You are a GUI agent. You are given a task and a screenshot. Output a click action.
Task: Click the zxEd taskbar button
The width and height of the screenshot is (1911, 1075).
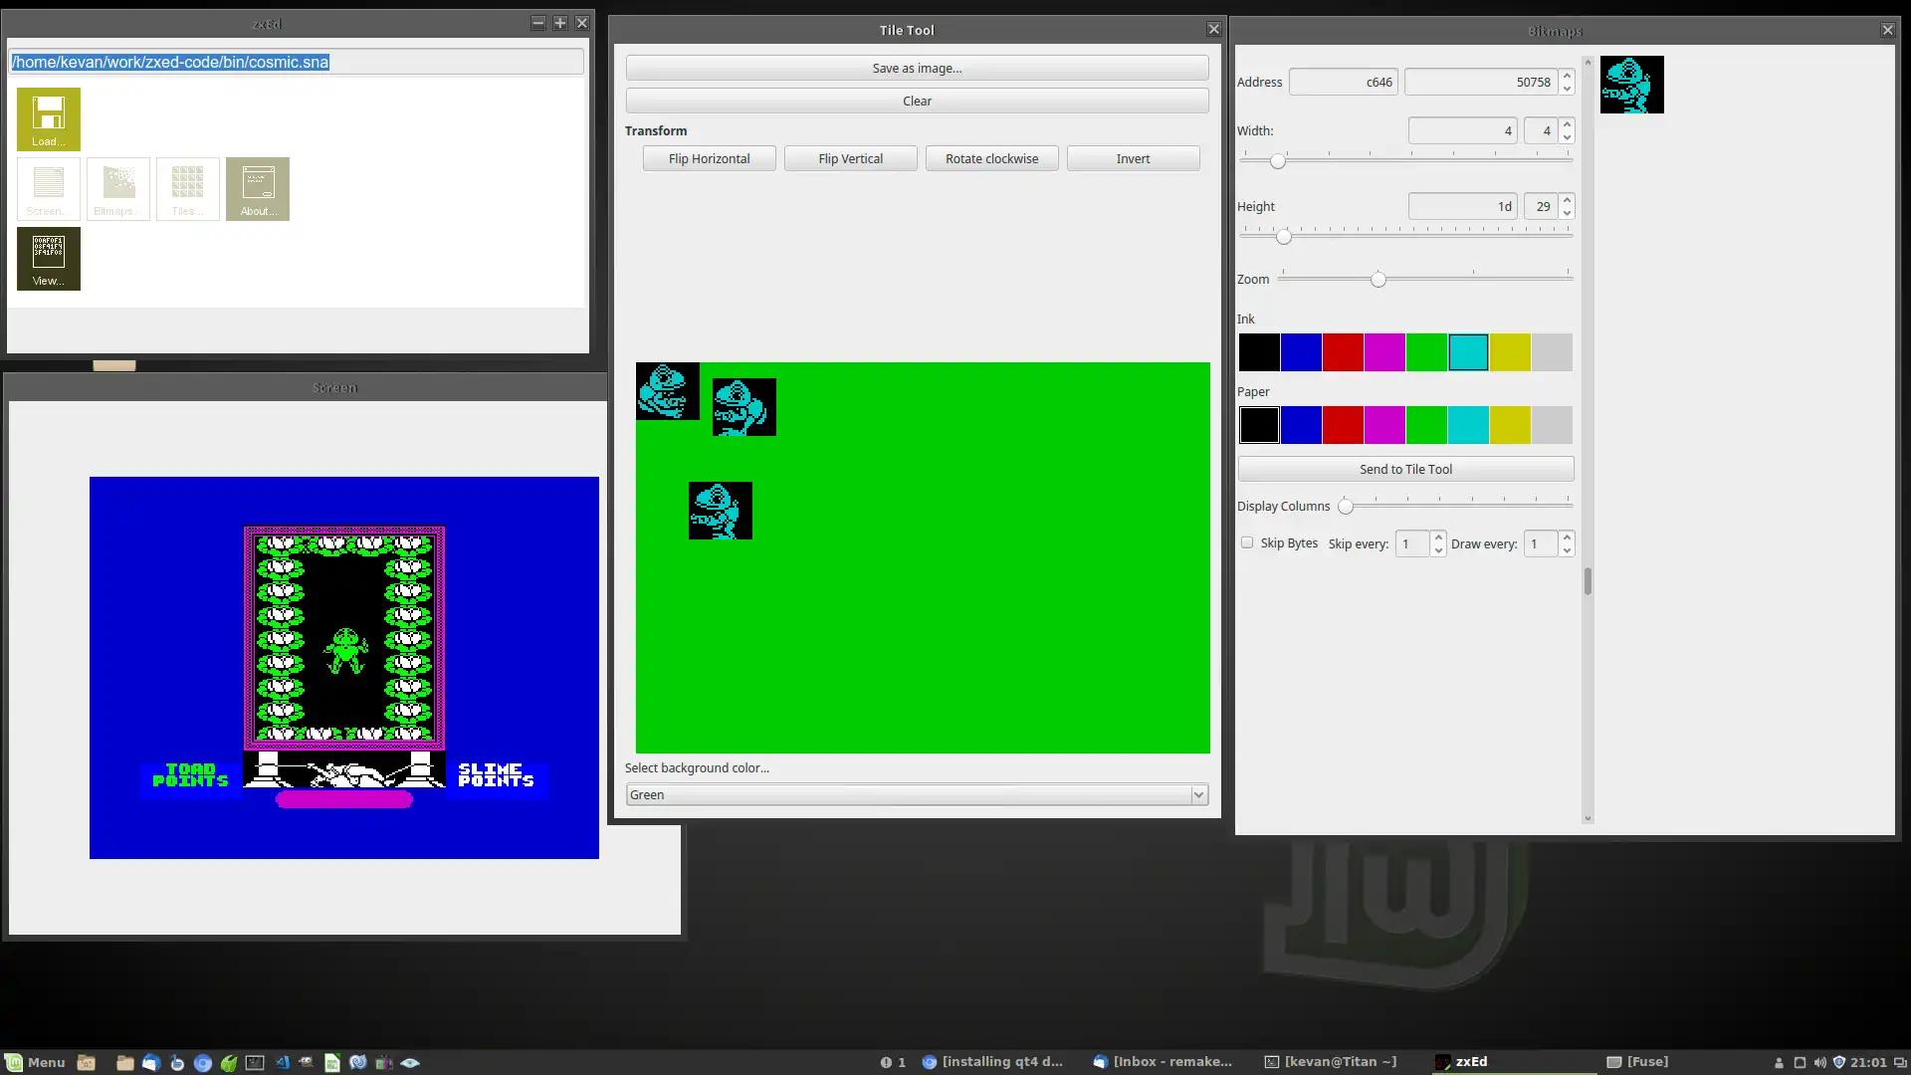(1470, 1060)
